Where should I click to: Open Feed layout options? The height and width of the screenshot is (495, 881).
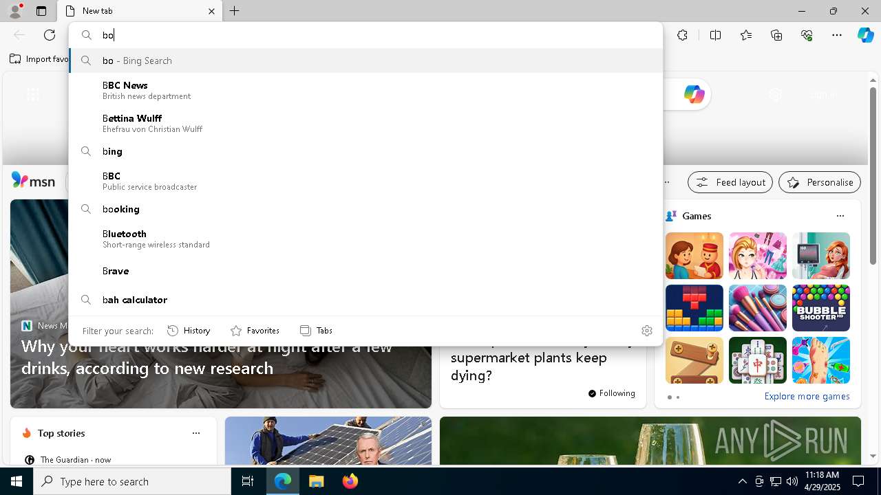tap(730, 182)
